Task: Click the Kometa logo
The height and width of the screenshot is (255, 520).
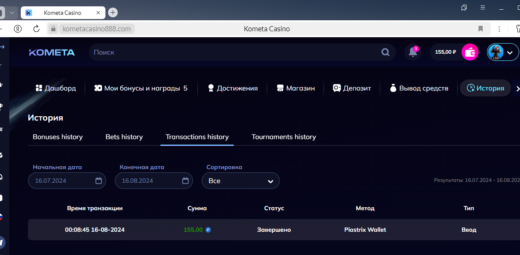Action: point(52,52)
